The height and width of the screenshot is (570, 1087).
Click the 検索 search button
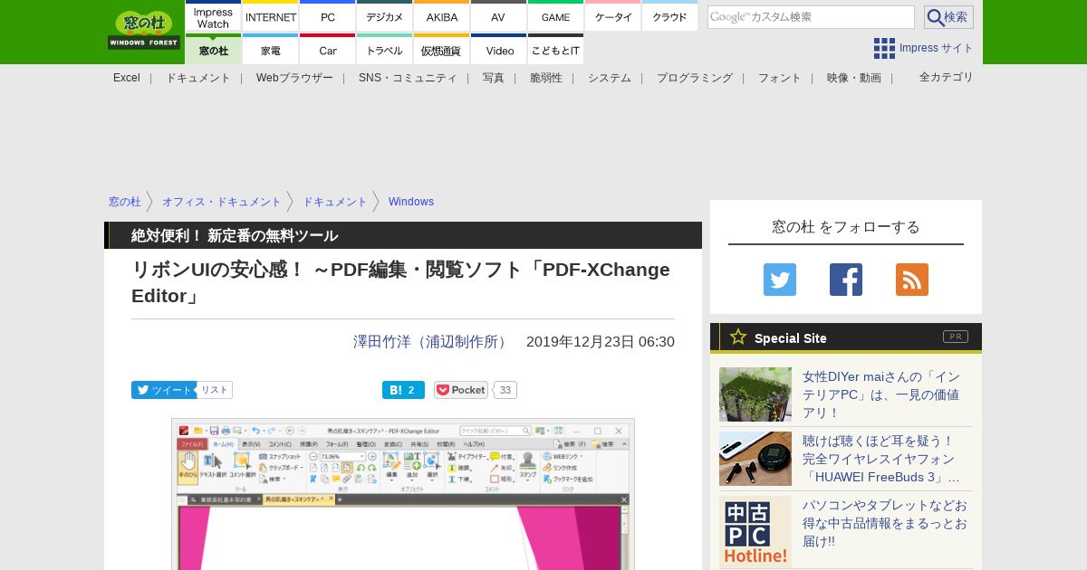948,17
